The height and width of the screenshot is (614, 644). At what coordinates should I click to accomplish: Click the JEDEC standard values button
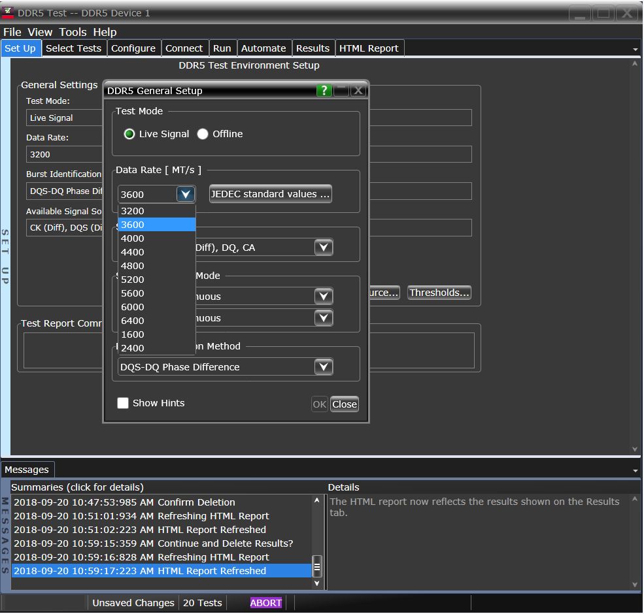(271, 194)
